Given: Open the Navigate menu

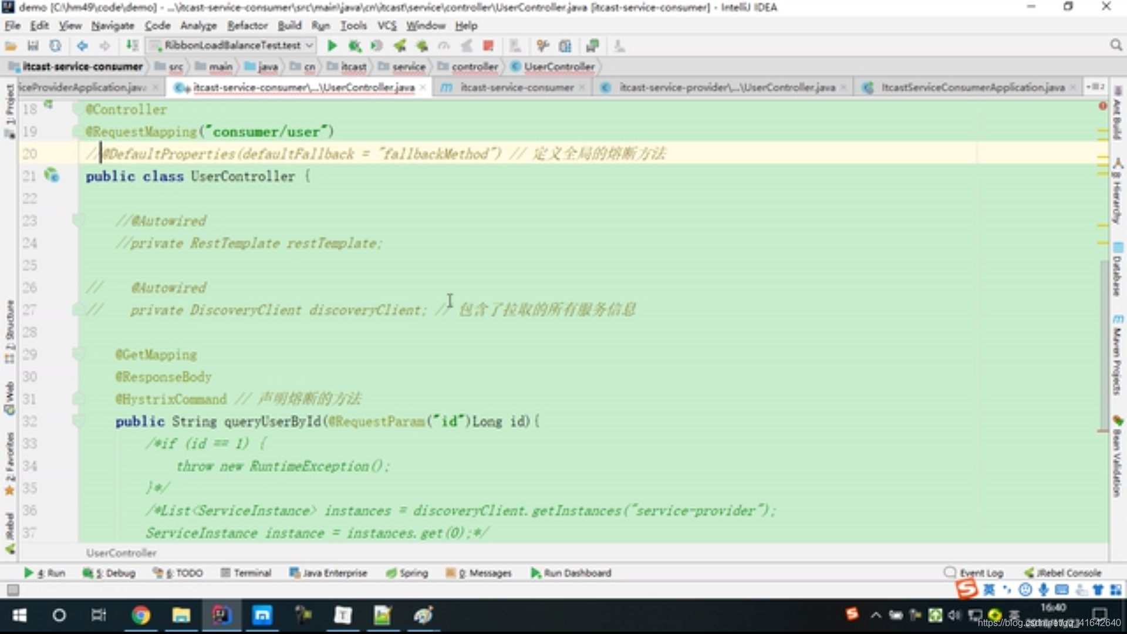Looking at the screenshot, I should [x=113, y=26].
